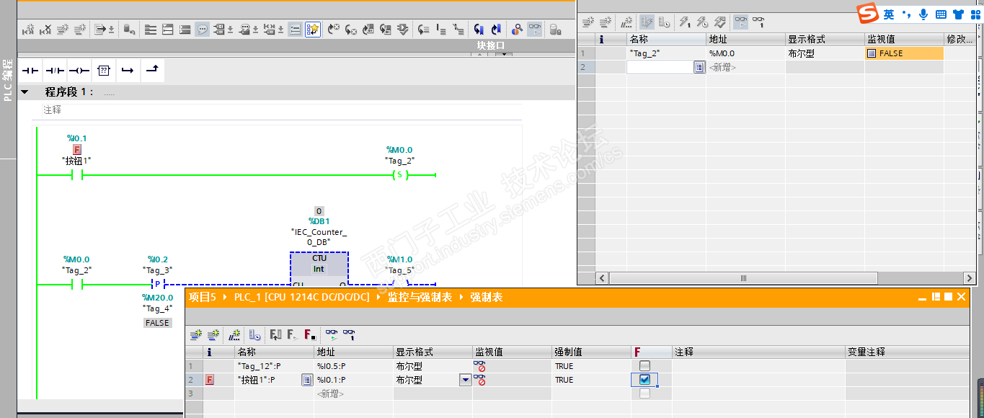Click the %I0.1 按钮1 contact in ladder
984x418 pixels.
click(76, 174)
